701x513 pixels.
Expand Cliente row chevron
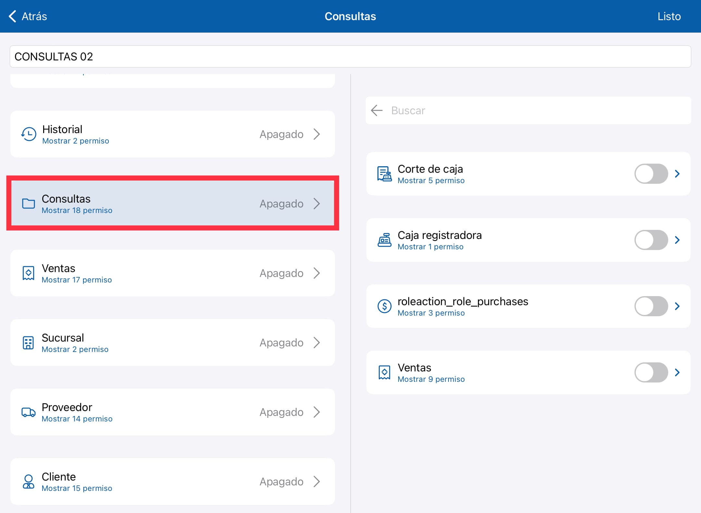(x=317, y=482)
